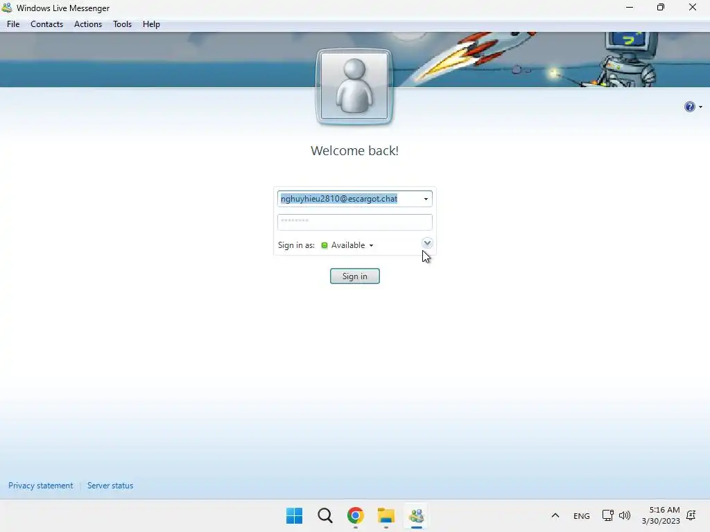Viewport: 710px width, 532px height.
Task: Click the ENG language indicator
Action: [x=582, y=515]
